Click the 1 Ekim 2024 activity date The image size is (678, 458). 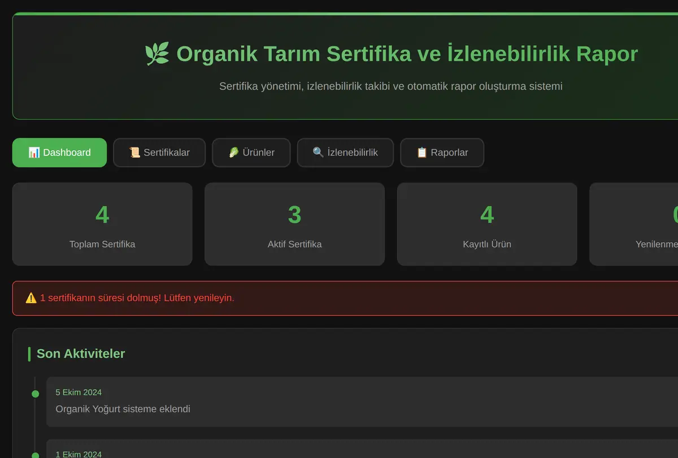[79, 454]
